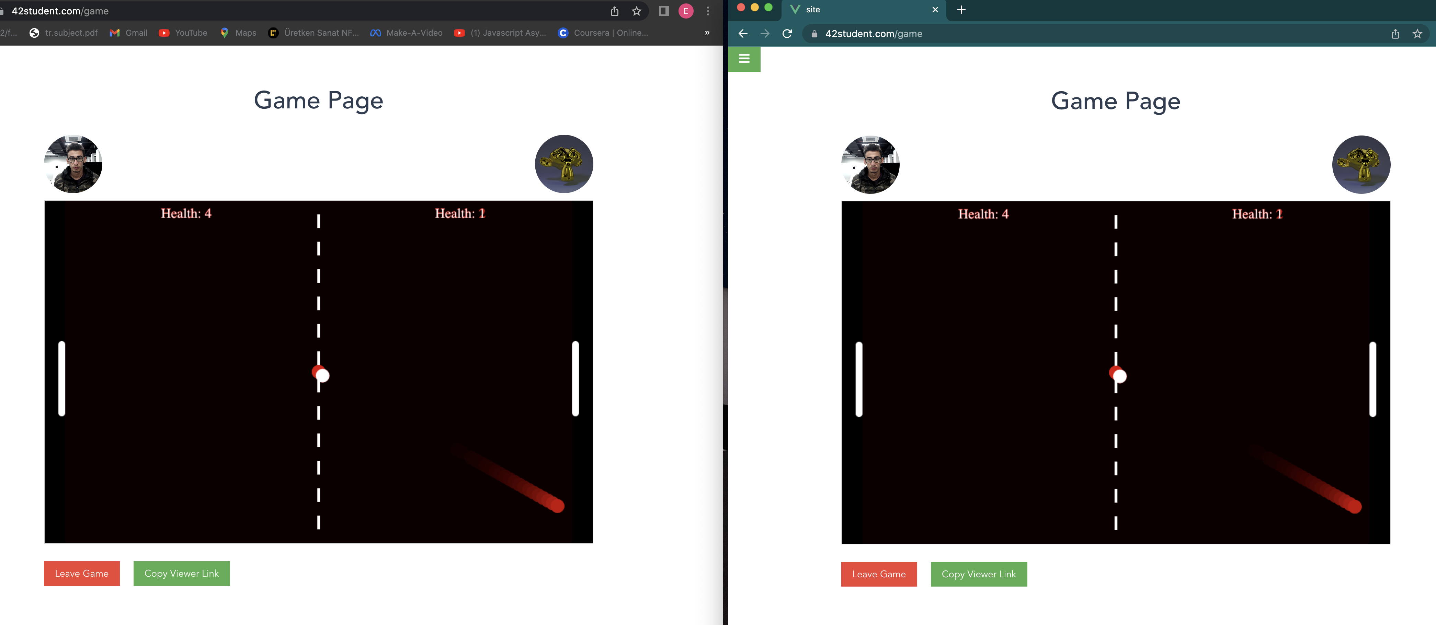This screenshot has height=625, width=1436.
Task: Click the back arrow in the right browser
Action: 743,33
